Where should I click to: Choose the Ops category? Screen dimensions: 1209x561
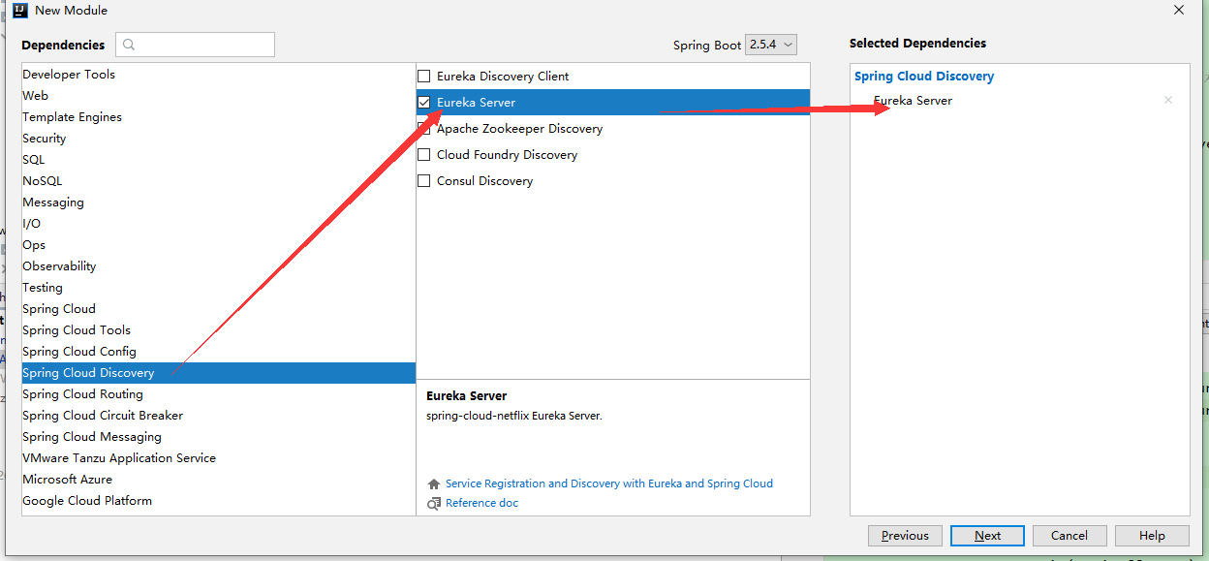219,245
